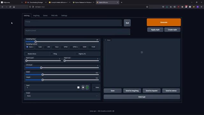Select the Euler sampling method

[39, 47]
